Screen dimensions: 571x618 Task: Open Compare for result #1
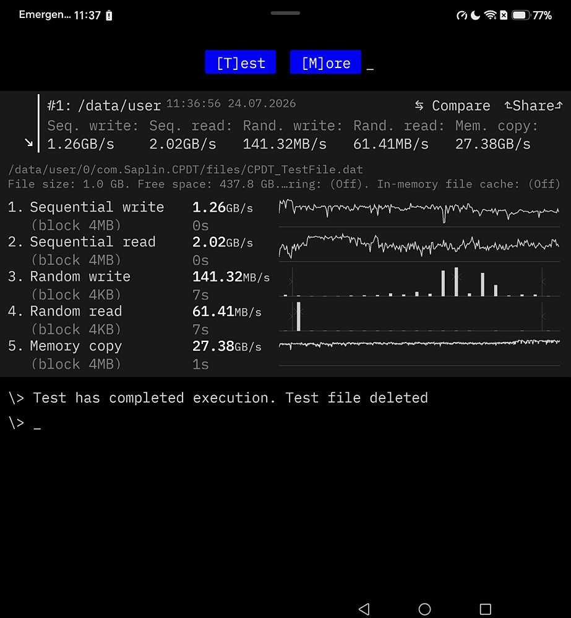click(452, 106)
